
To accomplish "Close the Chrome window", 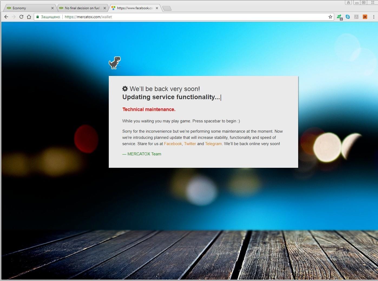I will click(372, 2).
